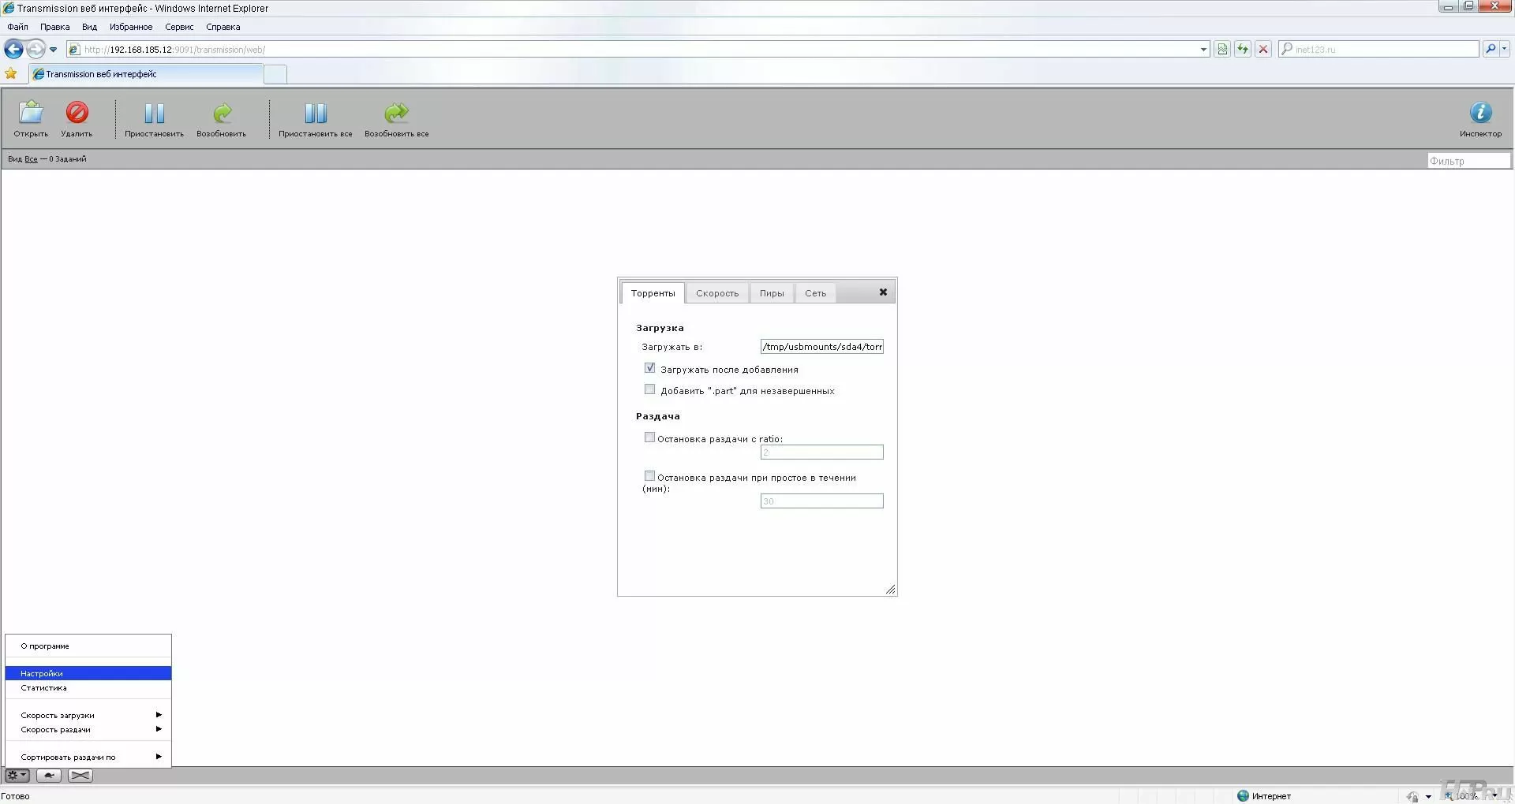Click the "All" view filter link

[31, 159]
